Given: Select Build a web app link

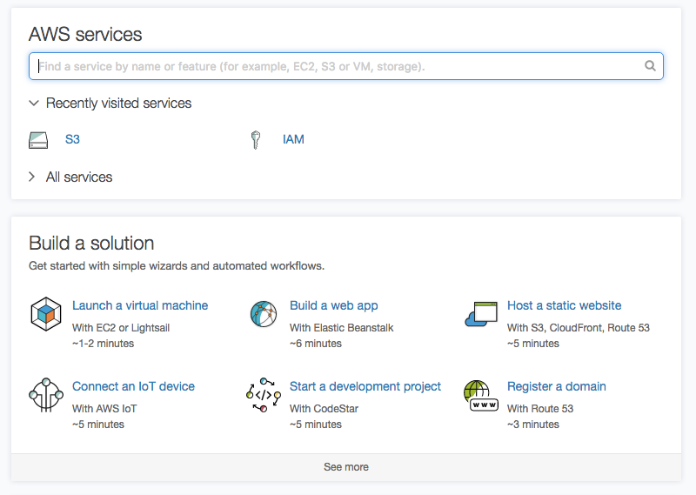Looking at the screenshot, I should coord(334,305).
